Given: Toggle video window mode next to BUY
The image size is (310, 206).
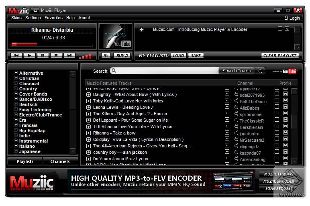Looking at the screenshot, I should pos(106,55).
